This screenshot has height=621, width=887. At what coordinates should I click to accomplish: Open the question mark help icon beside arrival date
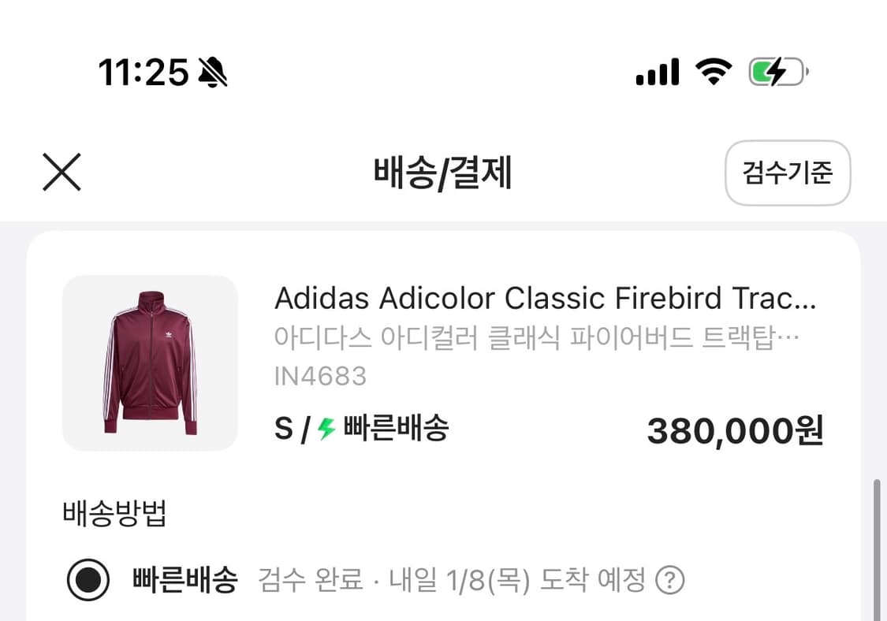tap(669, 578)
